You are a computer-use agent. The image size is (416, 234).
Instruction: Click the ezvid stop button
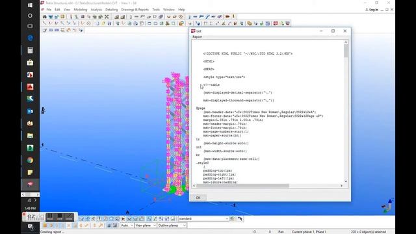[59, 216]
